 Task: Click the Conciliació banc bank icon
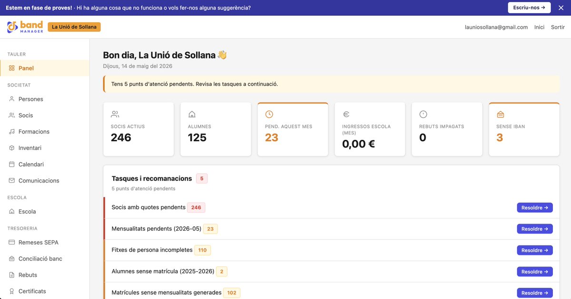[x=12, y=259]
